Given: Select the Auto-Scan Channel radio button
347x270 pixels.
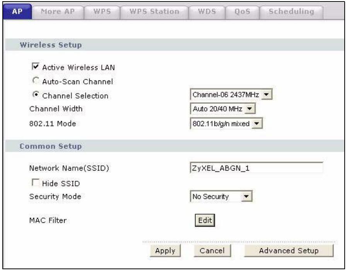Looking at the screenshot, I should (x=36, y=80).
